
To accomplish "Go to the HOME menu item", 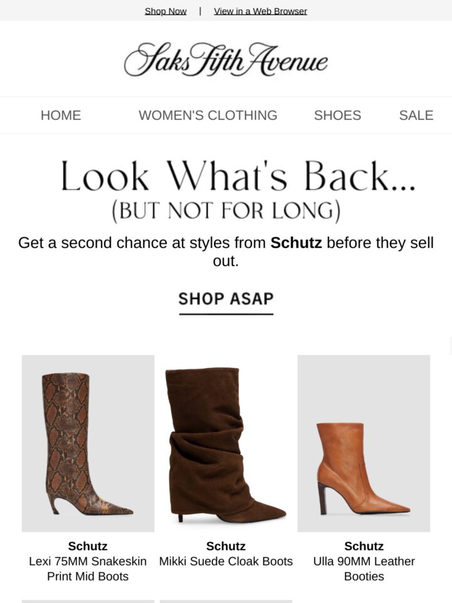I will [61, 115].
